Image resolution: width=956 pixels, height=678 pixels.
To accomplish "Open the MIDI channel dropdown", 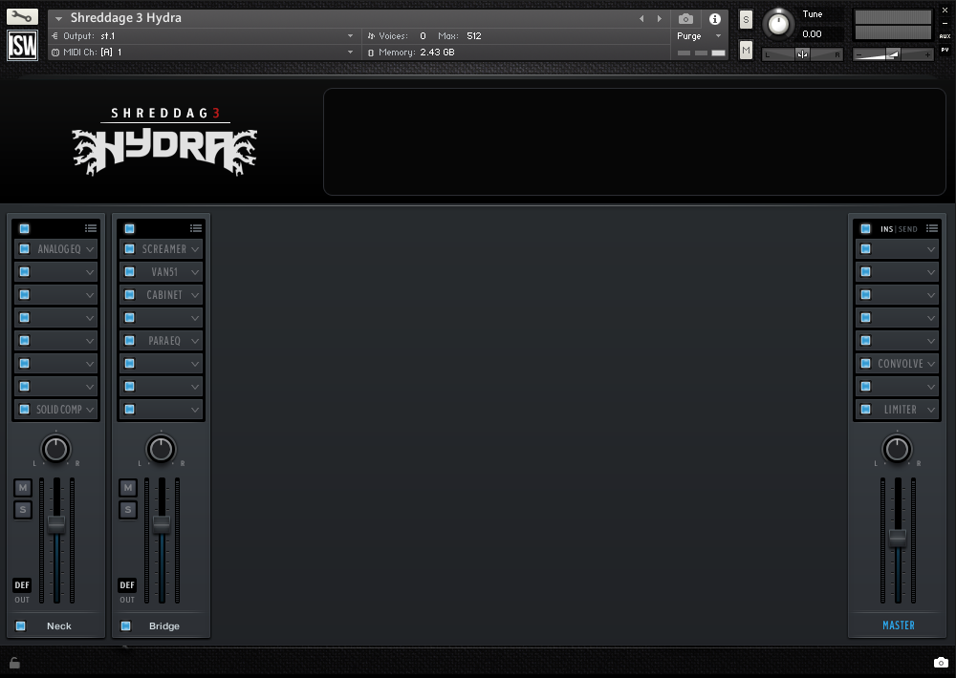I will [x=350, y=53].
